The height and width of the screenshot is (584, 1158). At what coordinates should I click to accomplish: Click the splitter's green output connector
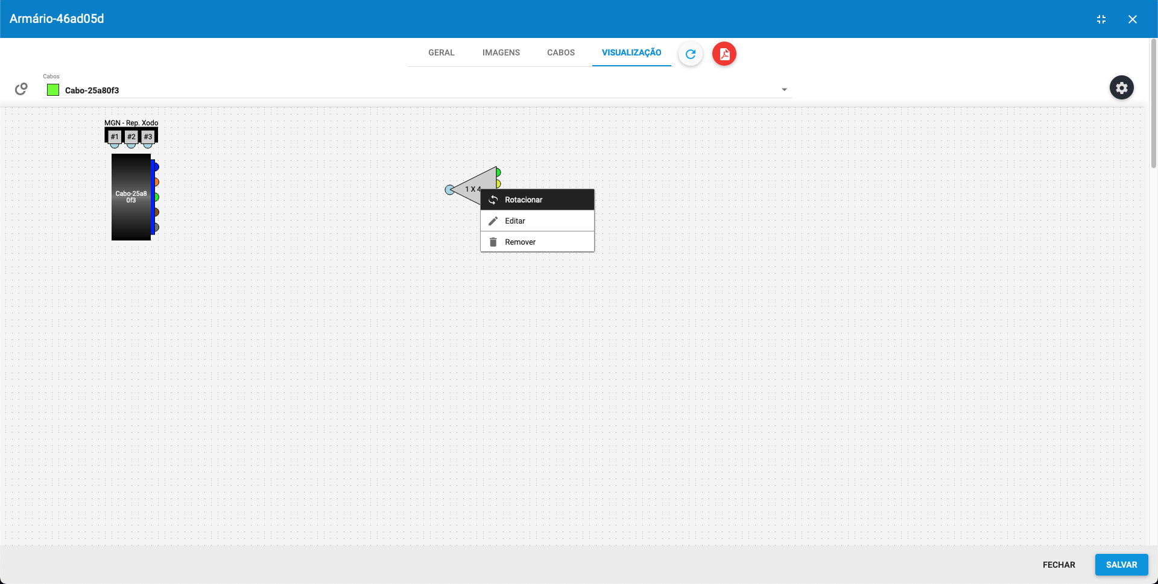(x=498, y=172)
